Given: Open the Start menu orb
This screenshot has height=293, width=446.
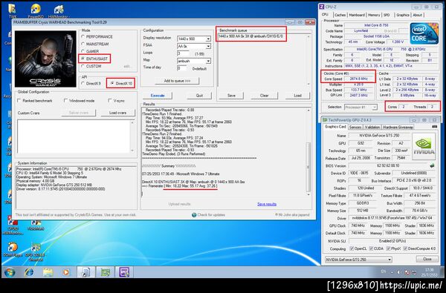Looking at the screenshot, I should point(10,272).
